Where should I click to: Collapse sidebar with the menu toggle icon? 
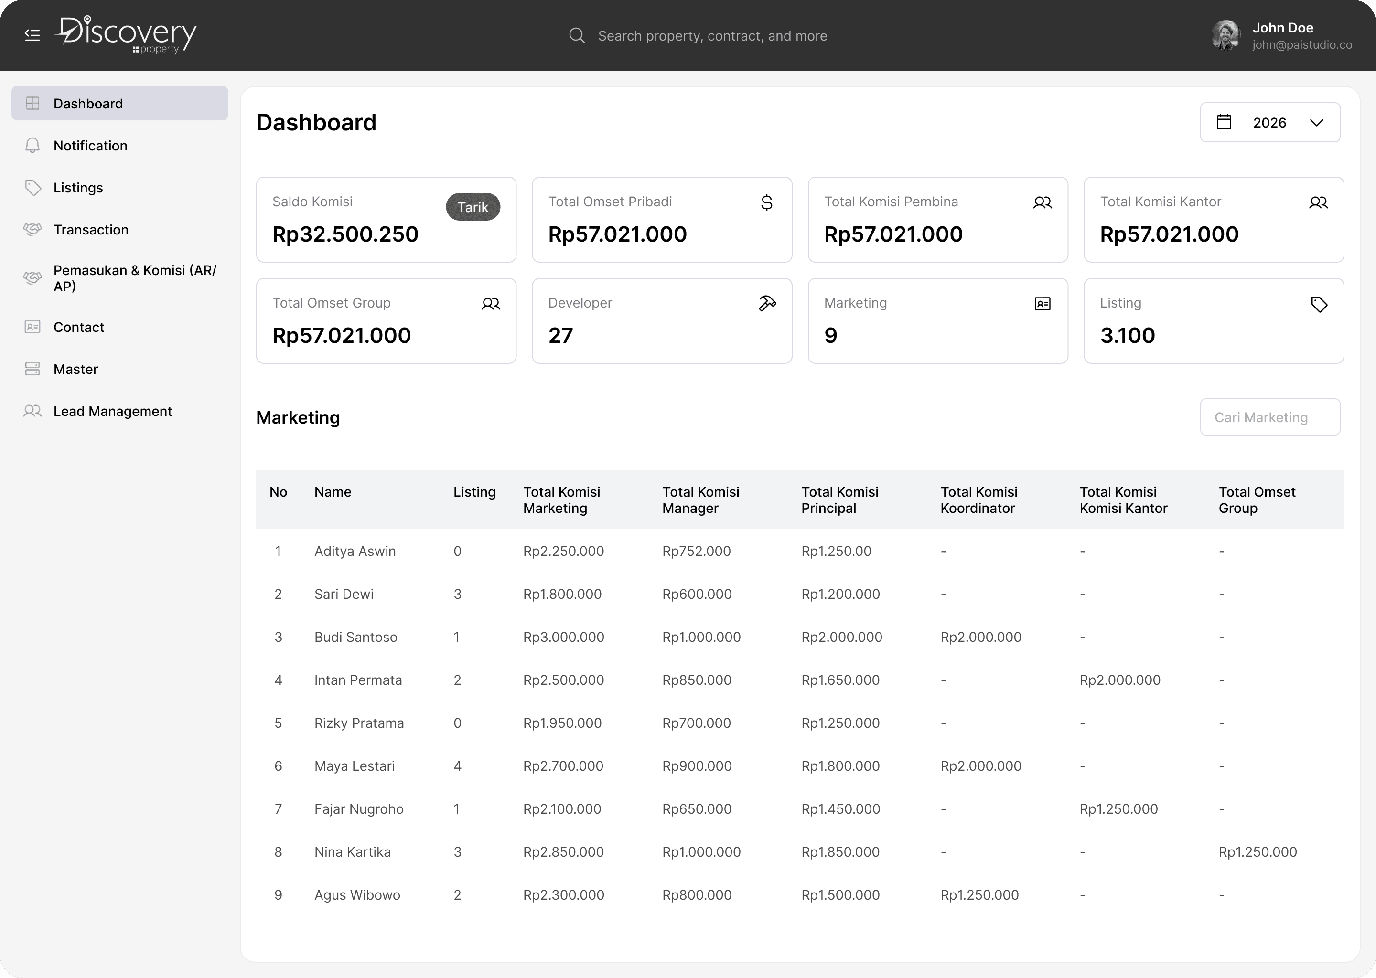pyautogui.click(x=32, y=35)
